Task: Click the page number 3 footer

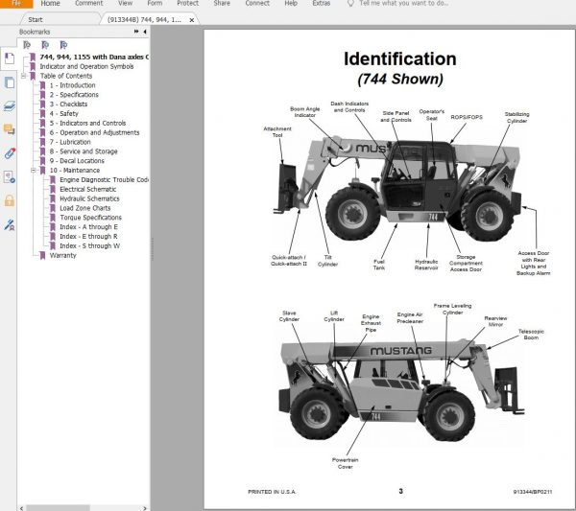Action: [400, 491]
